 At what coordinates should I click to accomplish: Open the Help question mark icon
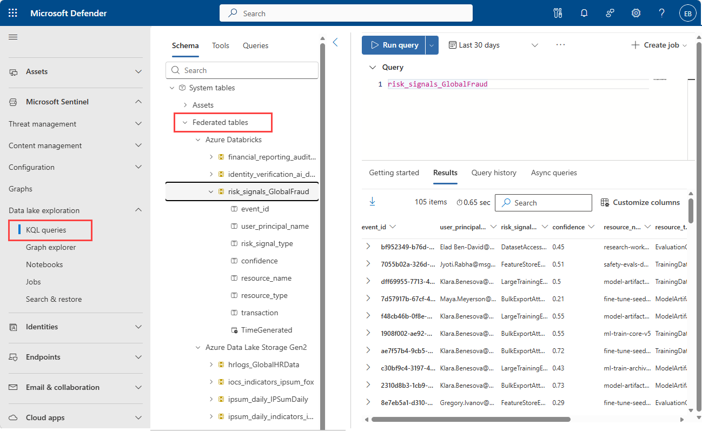point(662,13)
